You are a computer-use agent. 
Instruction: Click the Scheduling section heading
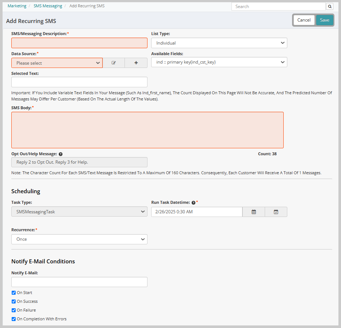[26, 191]
